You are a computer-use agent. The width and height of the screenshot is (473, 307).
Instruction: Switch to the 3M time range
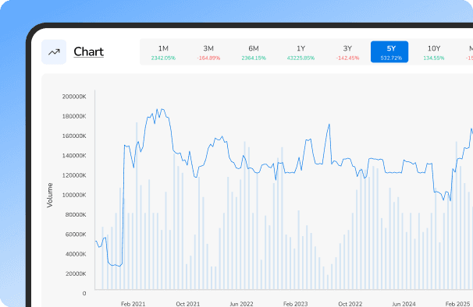208,52
